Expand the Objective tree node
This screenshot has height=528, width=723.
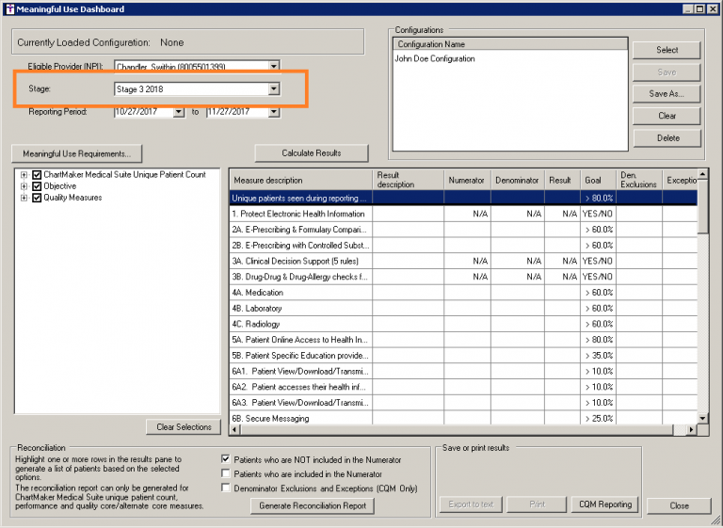(x=24, y=186)
